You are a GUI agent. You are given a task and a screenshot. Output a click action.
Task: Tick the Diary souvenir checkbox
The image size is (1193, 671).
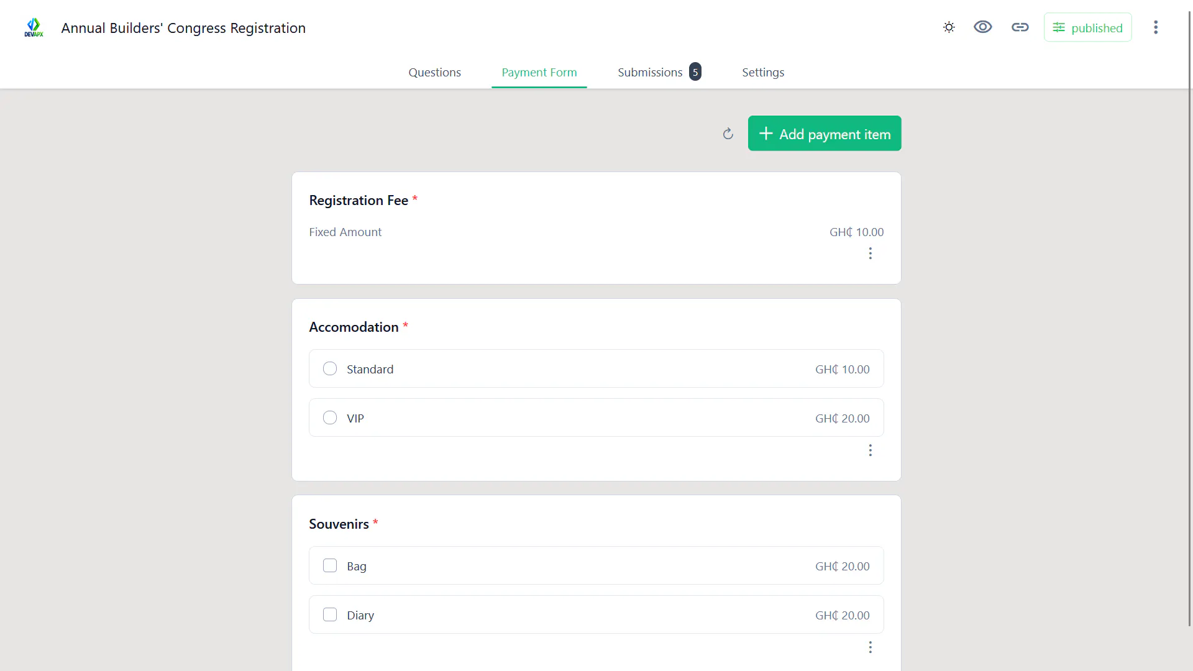[x=330, y=614]
